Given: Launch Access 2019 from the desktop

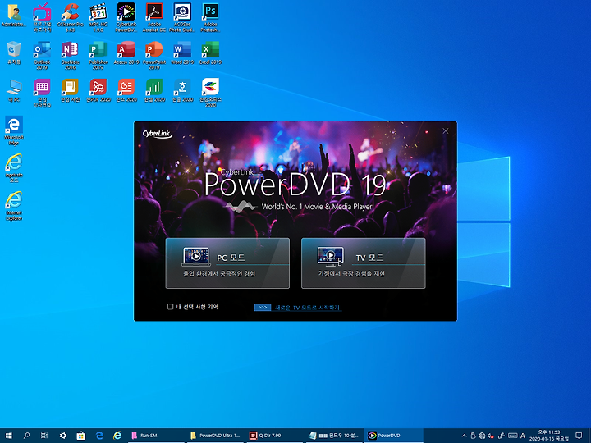Looking at the screenshot, I should [126, 53].
